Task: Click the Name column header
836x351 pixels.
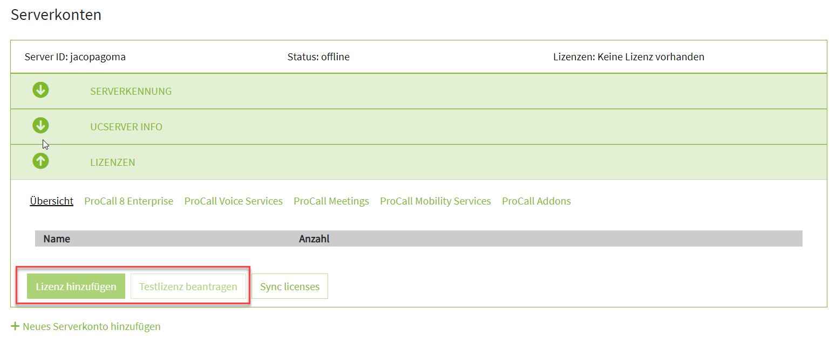Action: point(57,239)
